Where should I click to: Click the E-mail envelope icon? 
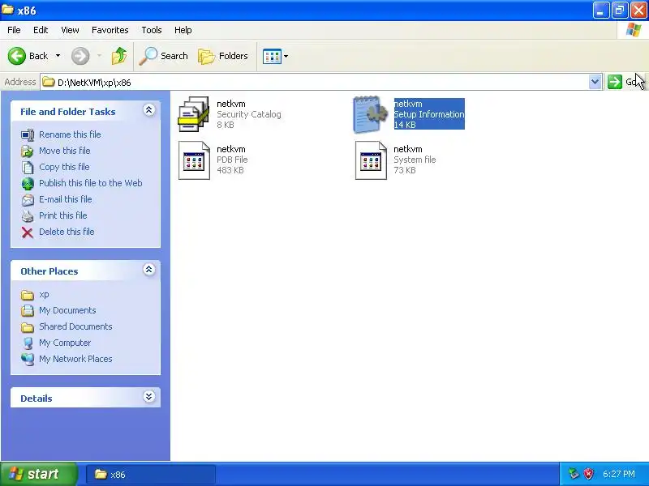28,200
